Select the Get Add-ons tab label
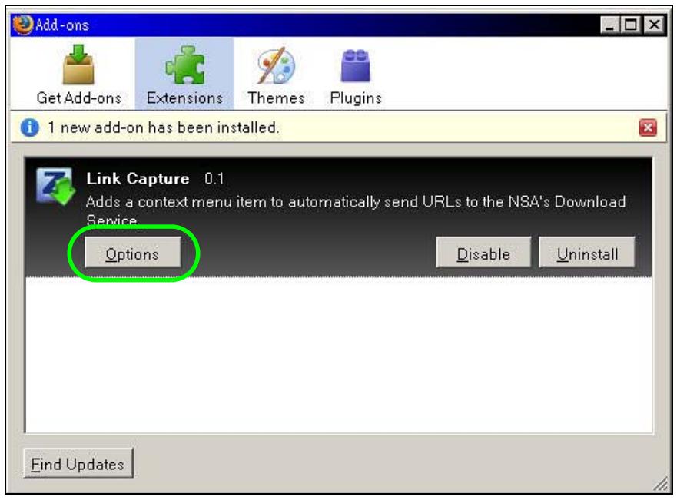The image size is (677, 500). pyautogui.click(x=79, y=98)
